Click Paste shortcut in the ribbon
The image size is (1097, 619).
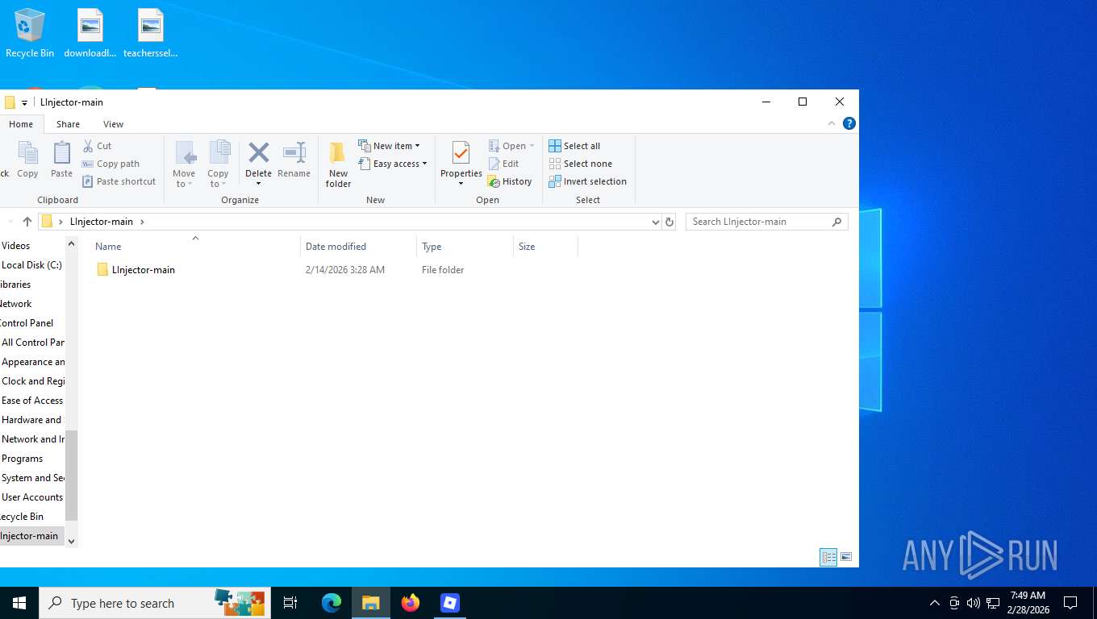coord(119,181)
